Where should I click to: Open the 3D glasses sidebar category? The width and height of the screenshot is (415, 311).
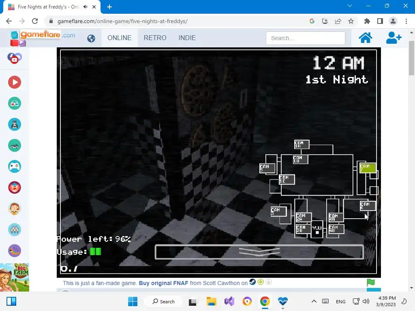(15, 103)
